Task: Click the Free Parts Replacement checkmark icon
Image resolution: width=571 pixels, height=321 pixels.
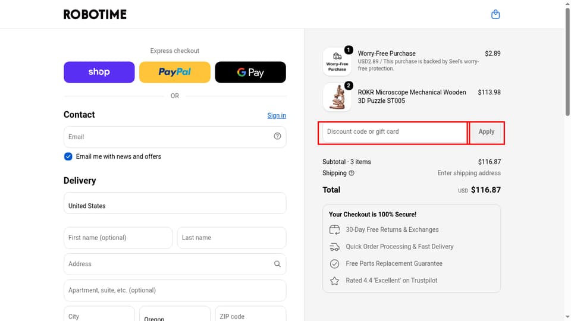Action: pyautogui.click(x=334, y=263)
